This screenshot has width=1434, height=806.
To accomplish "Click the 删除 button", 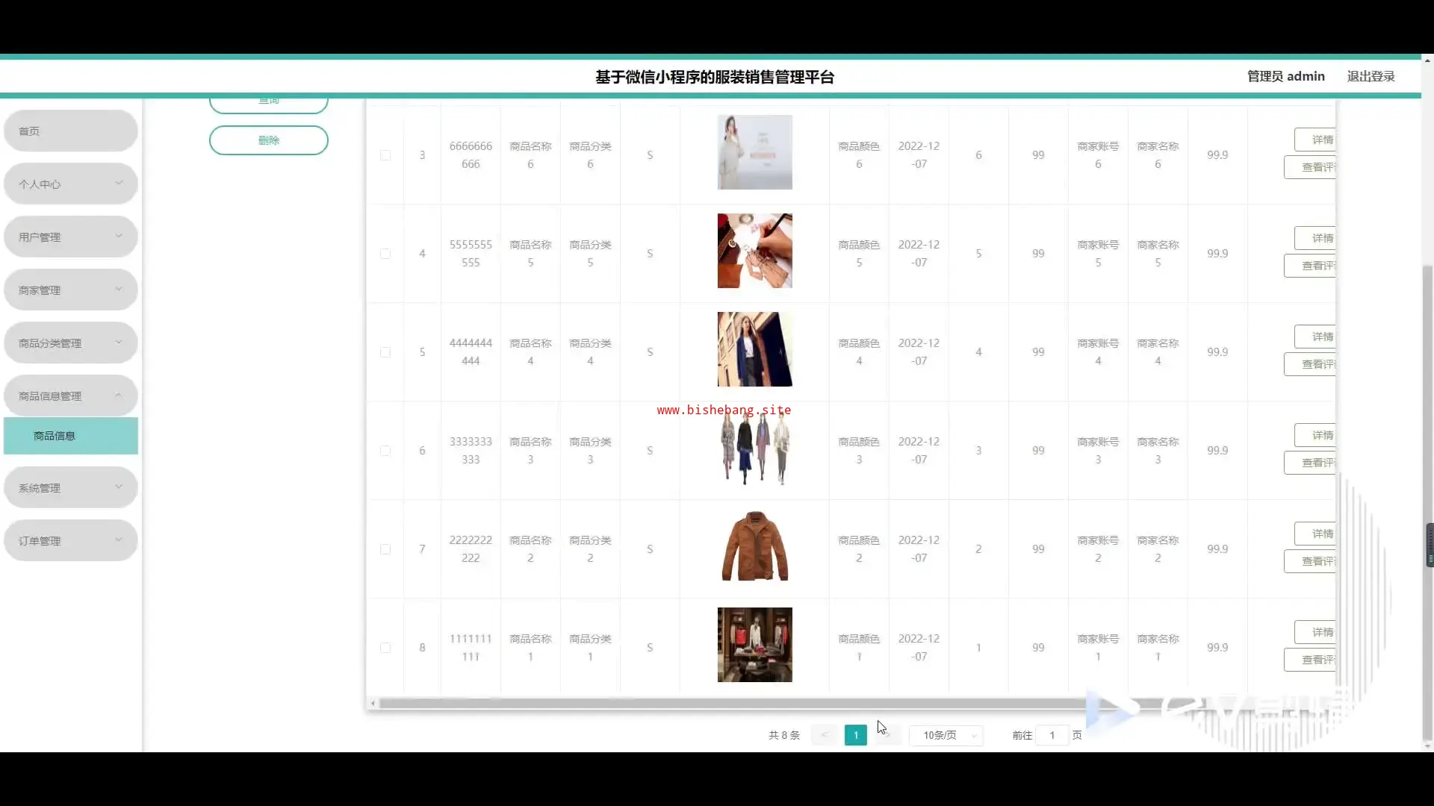I will (x=268, y=140).
